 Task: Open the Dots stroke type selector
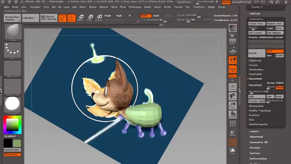13,51
